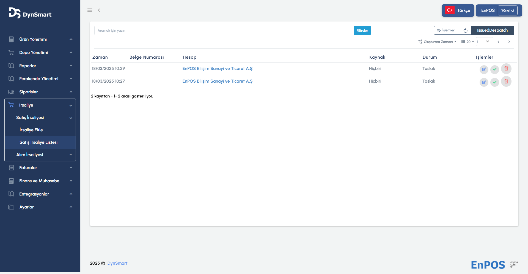The width and height of the screenshot is (528, 274).
Task: Delete the 10:29 despatch with trash icon
Action: pyautogui.click(x=506, y=69)
